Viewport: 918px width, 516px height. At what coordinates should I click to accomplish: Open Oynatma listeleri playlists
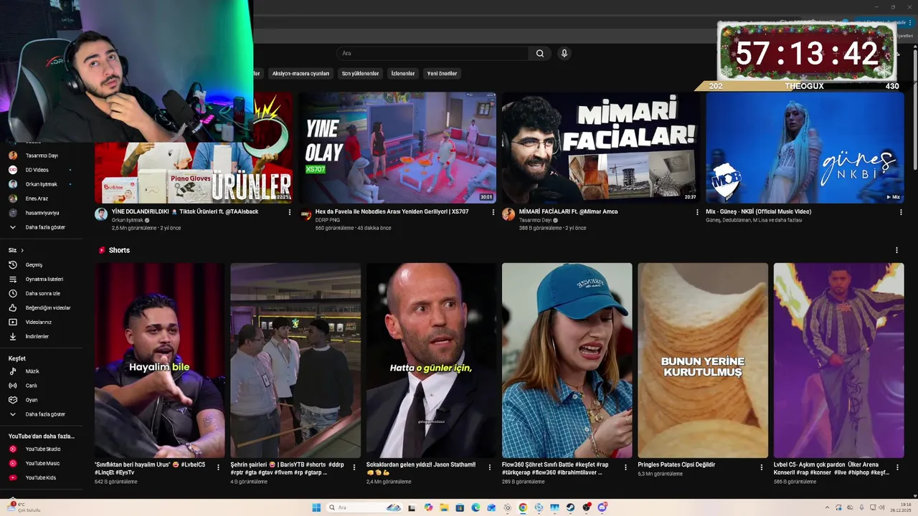coord(43,279)
